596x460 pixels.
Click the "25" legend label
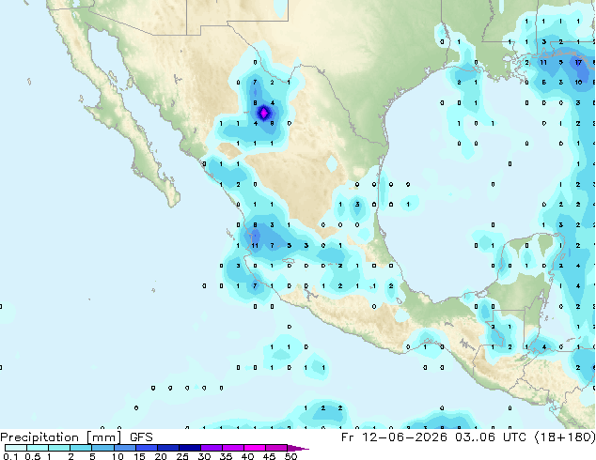(x=182, y=456)
